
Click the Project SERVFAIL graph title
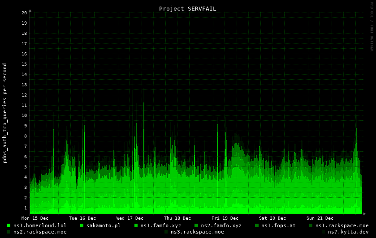pos(187,8)
